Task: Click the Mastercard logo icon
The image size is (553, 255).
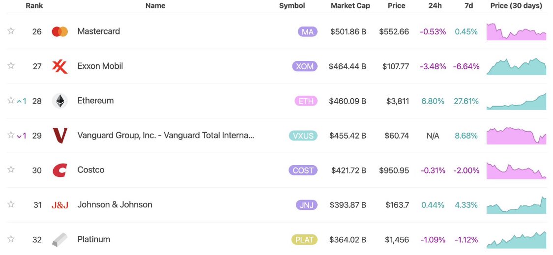Action: click(x=59, y=32)
